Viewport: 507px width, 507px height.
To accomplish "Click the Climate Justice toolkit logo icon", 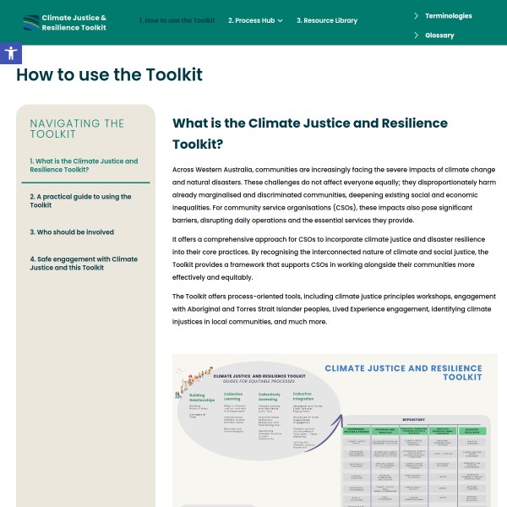I will [x=31, y=21].
